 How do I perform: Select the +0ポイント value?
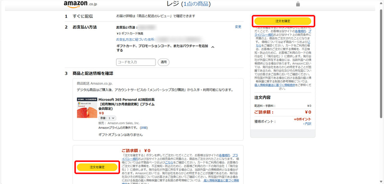pyautogui.click(x=302, y=119)
